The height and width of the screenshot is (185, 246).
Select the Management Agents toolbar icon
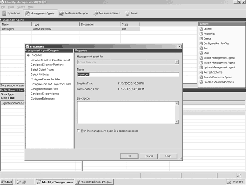coord(27,14)
